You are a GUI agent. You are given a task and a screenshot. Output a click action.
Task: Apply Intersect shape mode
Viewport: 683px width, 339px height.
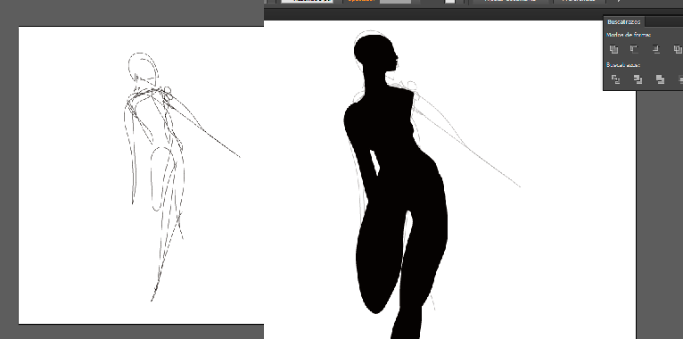pyautogui.click(x=656, y=49)
